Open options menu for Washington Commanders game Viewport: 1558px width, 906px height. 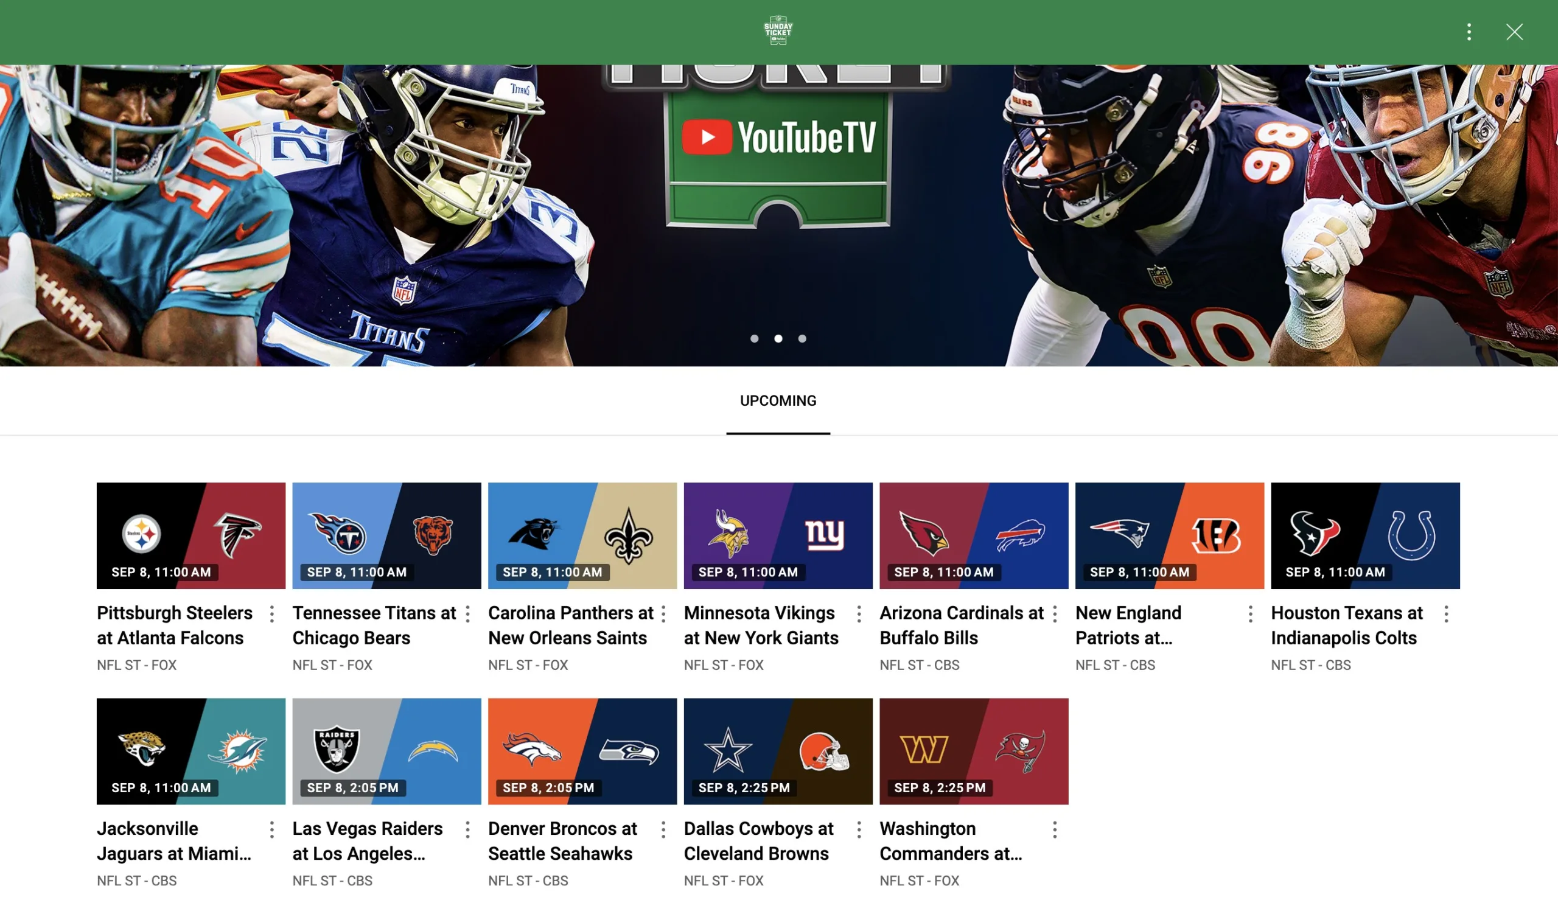point(1055,829)
